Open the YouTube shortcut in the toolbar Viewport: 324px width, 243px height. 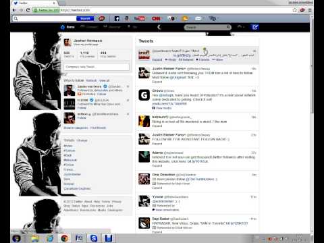click(140, 18)
